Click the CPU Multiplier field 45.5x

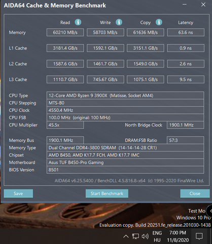coord(65,125)
